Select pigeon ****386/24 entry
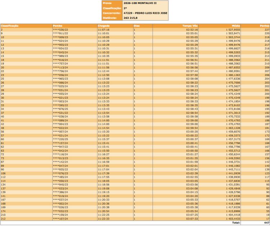Viewport: 270px width, 226px height. pyautogui.click(x=60, y=193)
